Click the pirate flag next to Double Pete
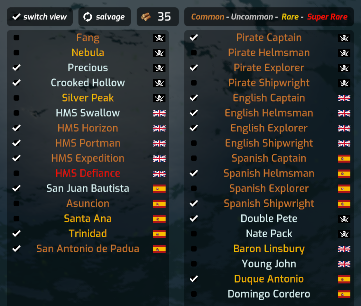The image size is (361, 306). point(344,219)
